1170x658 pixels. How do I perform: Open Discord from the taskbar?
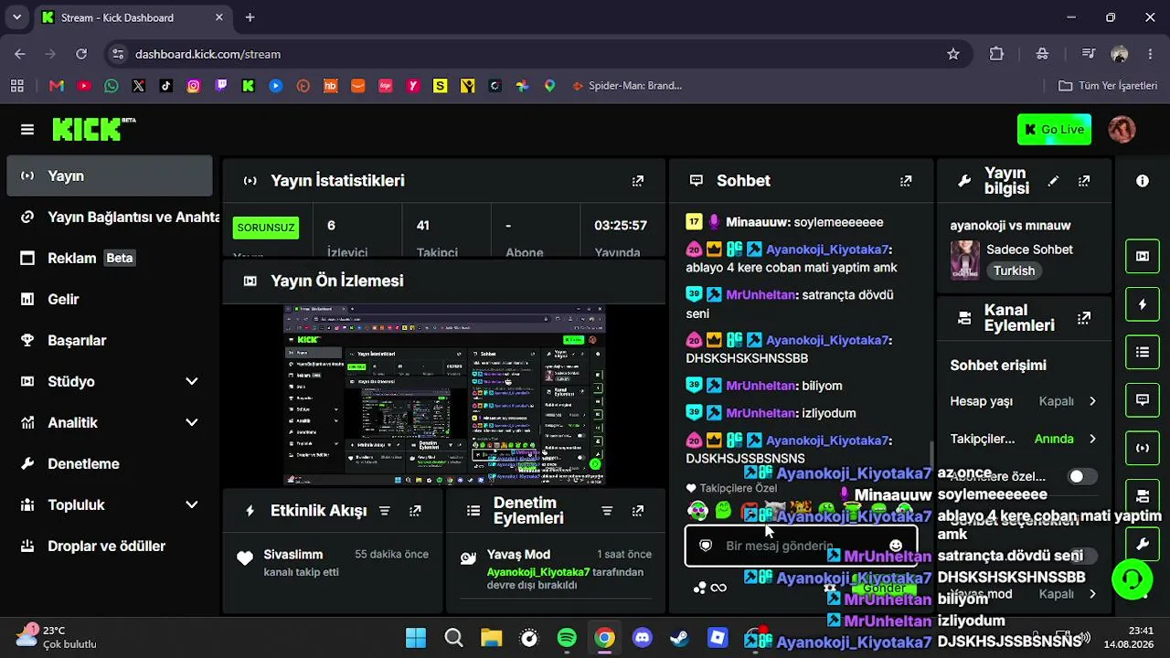click(643, 638)
